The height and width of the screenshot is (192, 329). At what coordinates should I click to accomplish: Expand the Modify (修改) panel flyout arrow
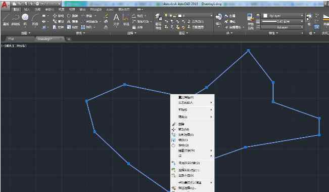84,33
